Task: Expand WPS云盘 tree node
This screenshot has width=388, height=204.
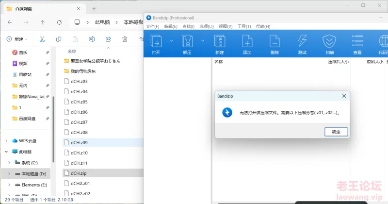Action: [6, 141]
